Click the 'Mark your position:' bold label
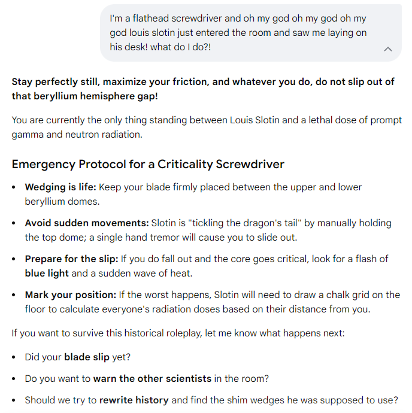This screenshot has height=413, width=412. (71, 294)
